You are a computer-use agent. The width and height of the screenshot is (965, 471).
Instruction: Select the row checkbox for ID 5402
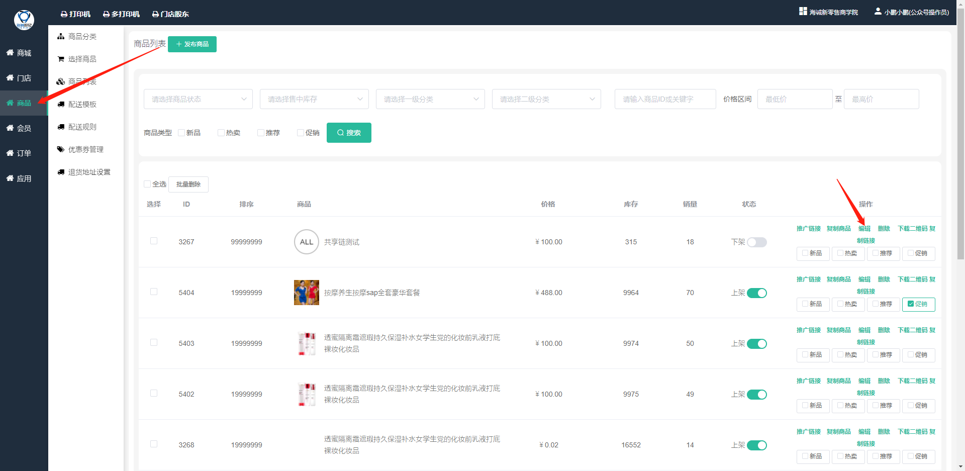click(154, 393)
